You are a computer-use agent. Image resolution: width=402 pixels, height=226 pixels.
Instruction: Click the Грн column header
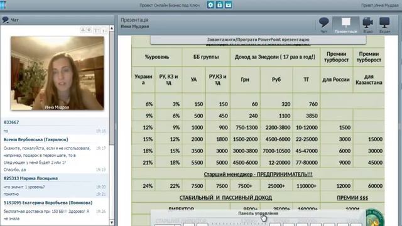tap(245, 80)
